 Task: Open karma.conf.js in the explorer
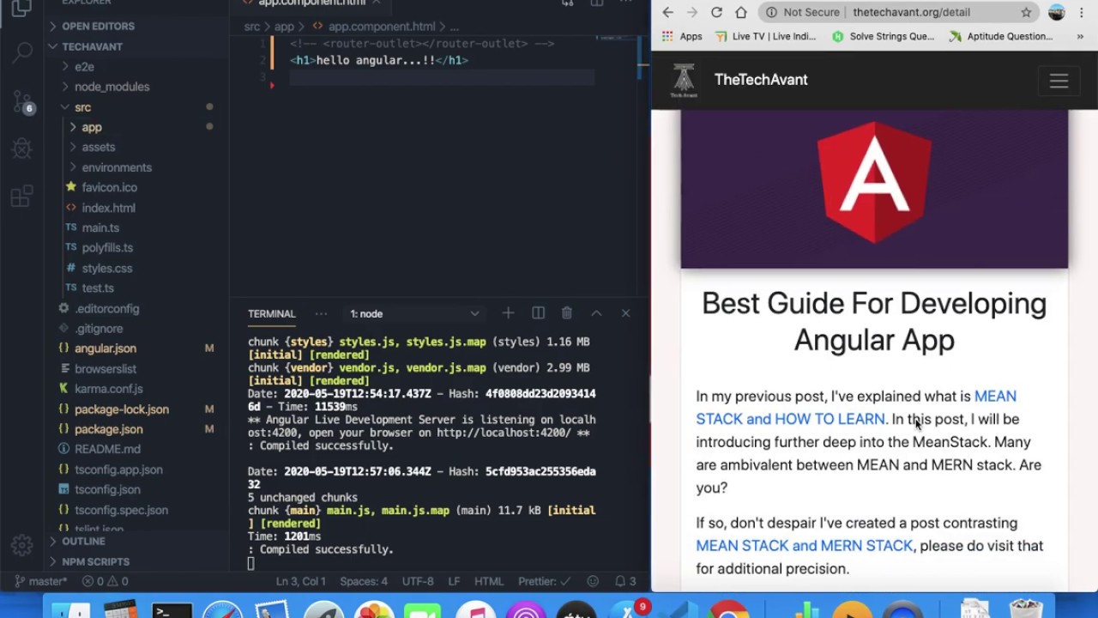109,389
